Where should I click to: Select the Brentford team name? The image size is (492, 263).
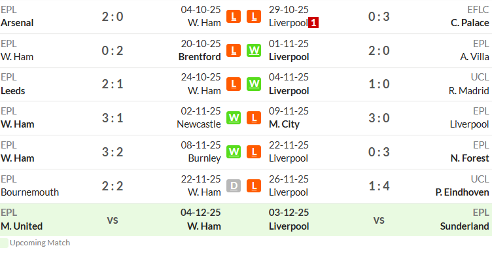(x=200, y=57)
